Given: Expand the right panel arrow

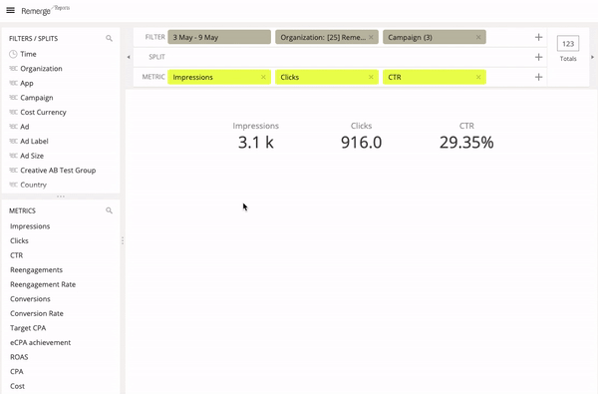Looking at the screenshot, I should coord(592,57).
